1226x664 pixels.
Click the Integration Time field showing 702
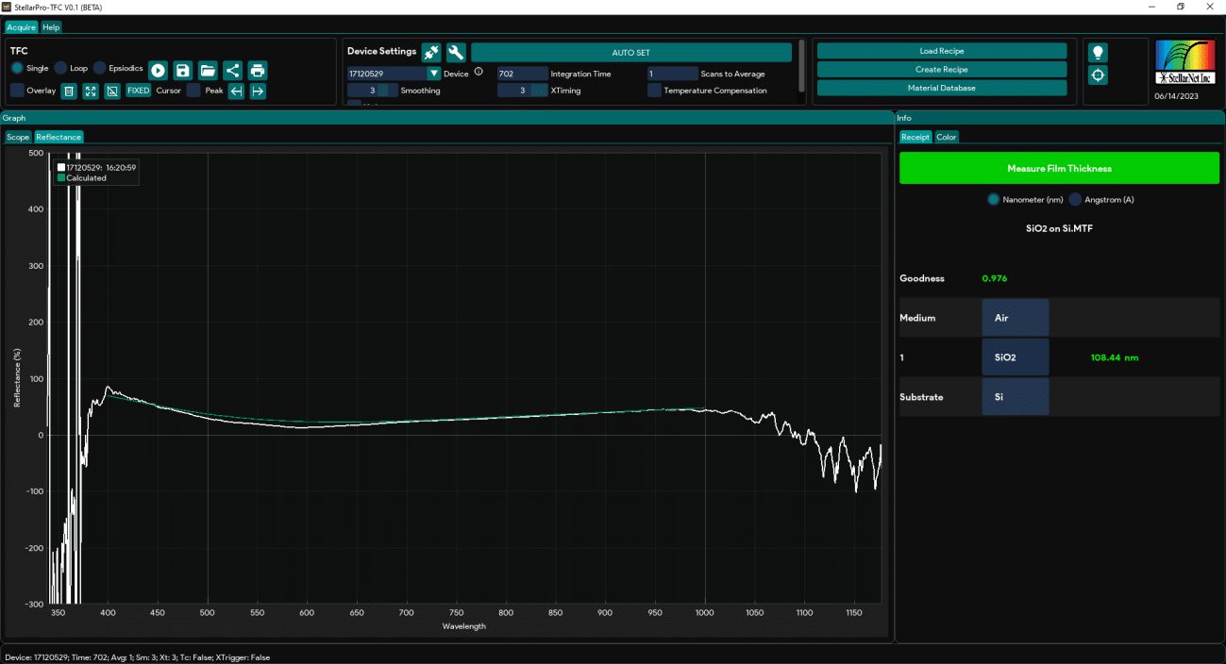523,74
